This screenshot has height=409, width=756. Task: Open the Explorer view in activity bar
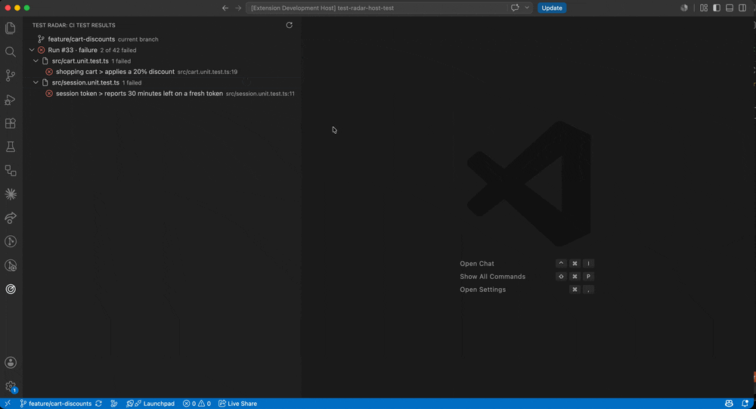pos(10,28)
